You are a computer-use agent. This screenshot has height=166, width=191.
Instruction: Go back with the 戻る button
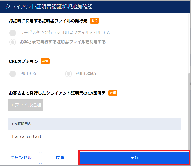60,158
